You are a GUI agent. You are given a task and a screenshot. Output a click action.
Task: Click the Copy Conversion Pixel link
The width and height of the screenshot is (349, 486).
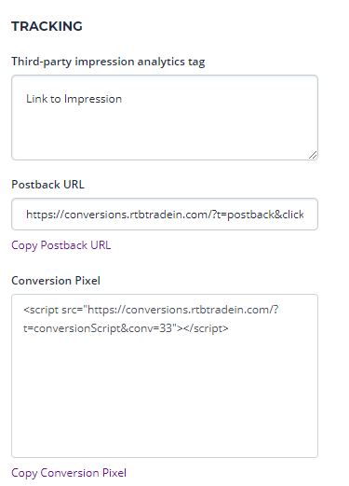69,473
